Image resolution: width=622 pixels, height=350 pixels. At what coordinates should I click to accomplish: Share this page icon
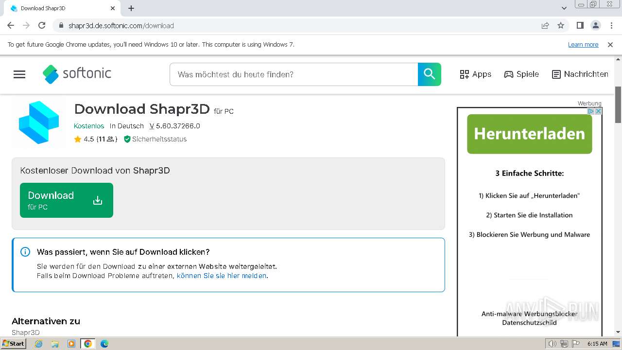point(545,25)
